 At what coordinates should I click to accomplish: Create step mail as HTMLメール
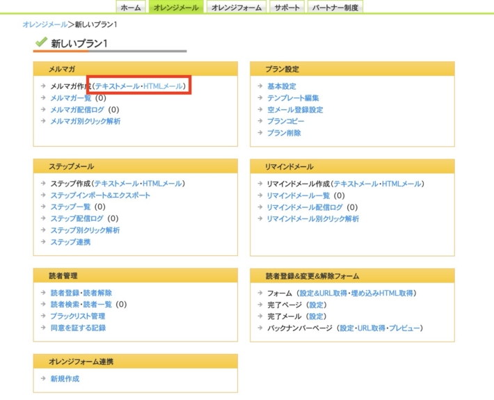pos(162,184)
